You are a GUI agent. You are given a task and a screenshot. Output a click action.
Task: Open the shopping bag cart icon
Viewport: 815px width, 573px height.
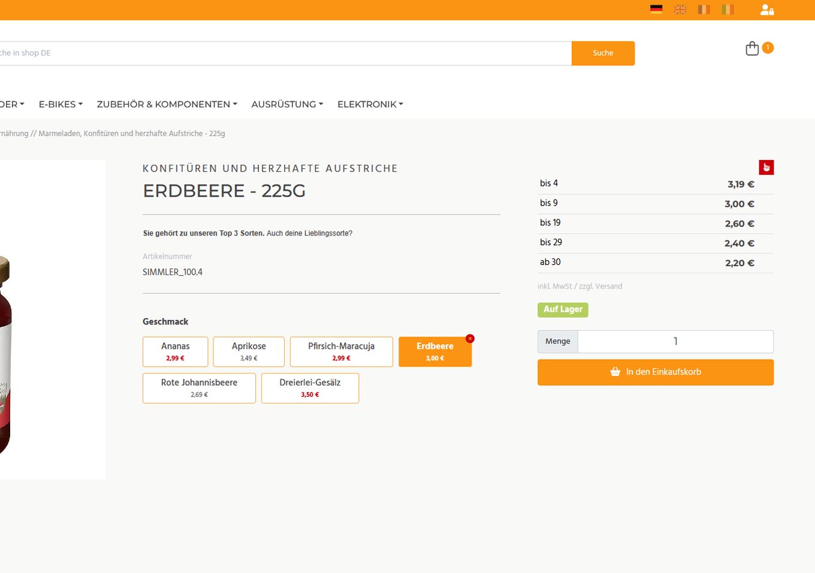[x=752, y=49]
